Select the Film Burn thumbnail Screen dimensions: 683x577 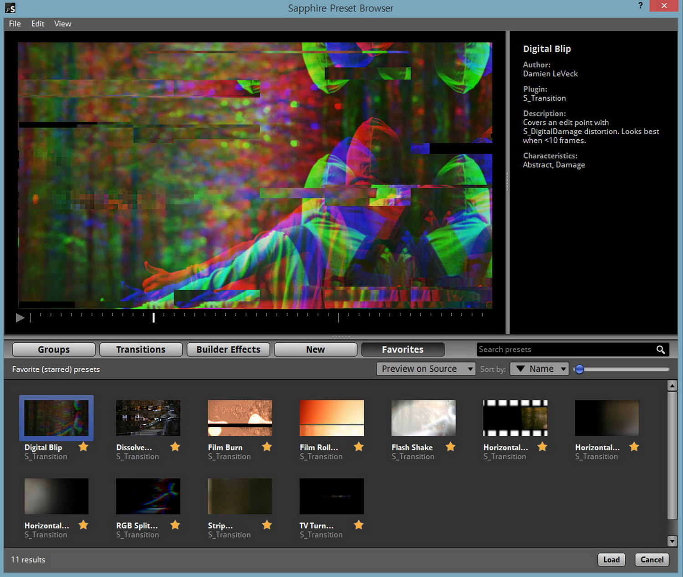[x=240, y=418]
